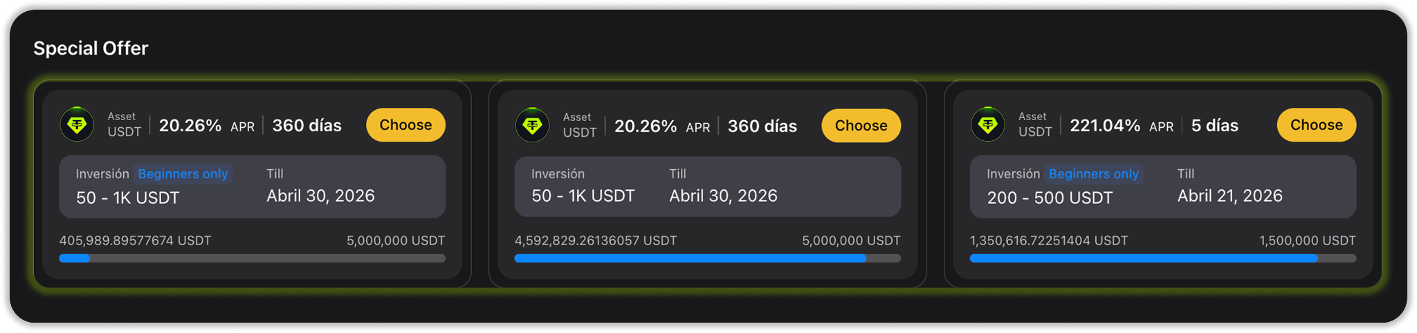The image size is (1417, 333).
Task: Click Beginners only tag on 200 - 500 USDT card
Action: pyautogui.click(x=1093, y=174)
